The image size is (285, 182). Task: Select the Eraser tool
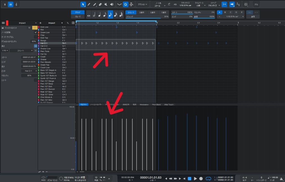coord(100,5)
